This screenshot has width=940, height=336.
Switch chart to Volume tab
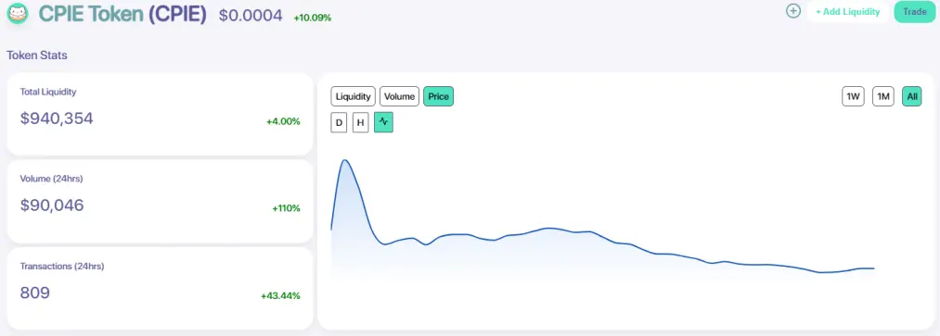pyautogui.click(x=399, y=96)
